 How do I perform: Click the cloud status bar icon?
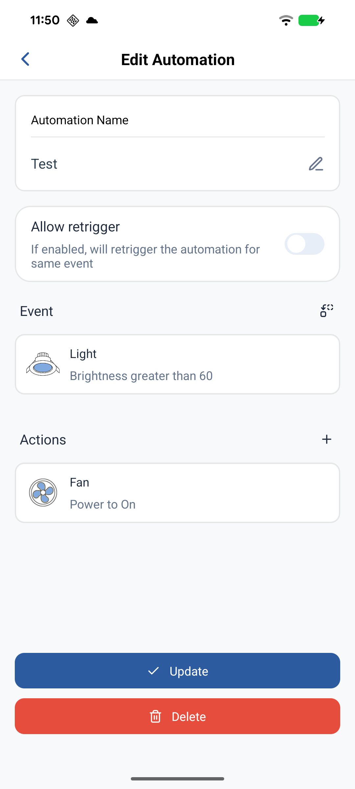pos(92,20)
